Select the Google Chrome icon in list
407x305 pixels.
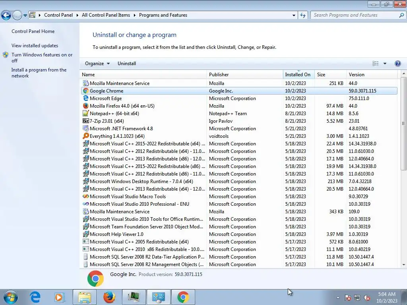[x=86, y=91]
